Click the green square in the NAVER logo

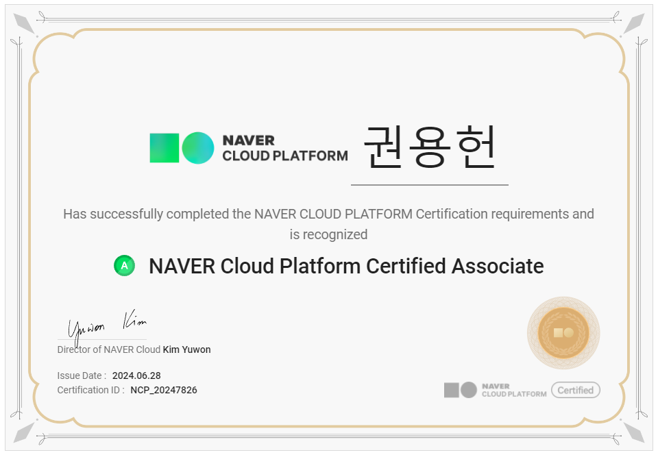tap(164, 148)
